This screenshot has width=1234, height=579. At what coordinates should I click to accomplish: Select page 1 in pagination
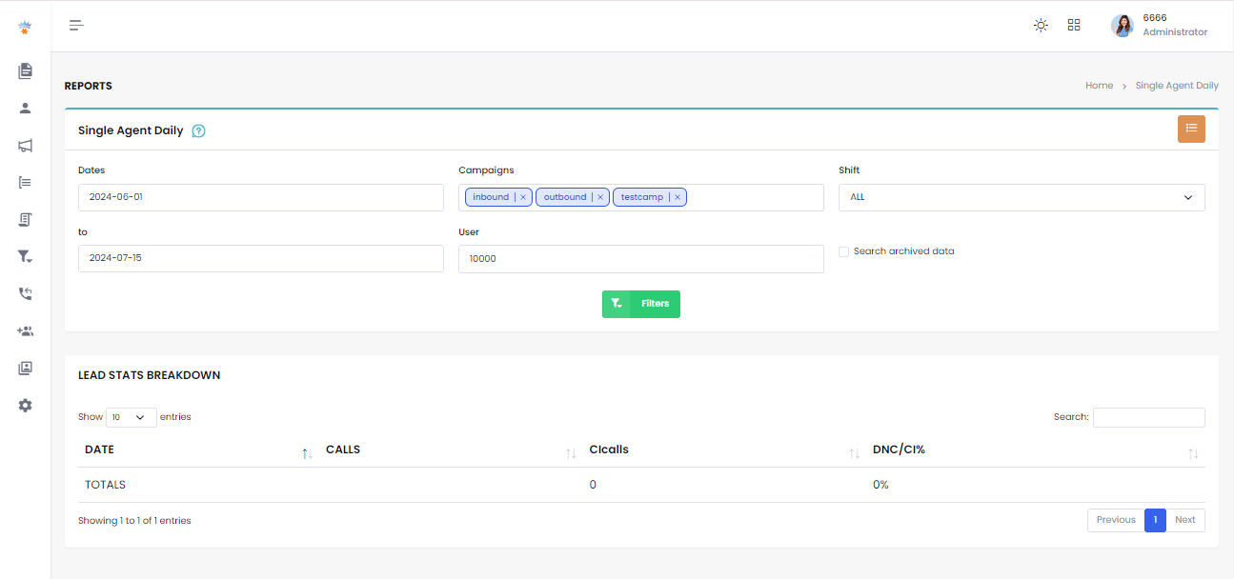[x=1155, y=520]
